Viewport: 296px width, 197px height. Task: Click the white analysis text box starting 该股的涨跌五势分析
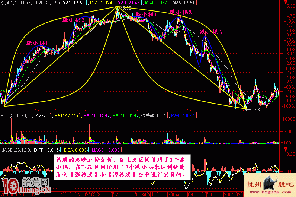click(122, 167)
